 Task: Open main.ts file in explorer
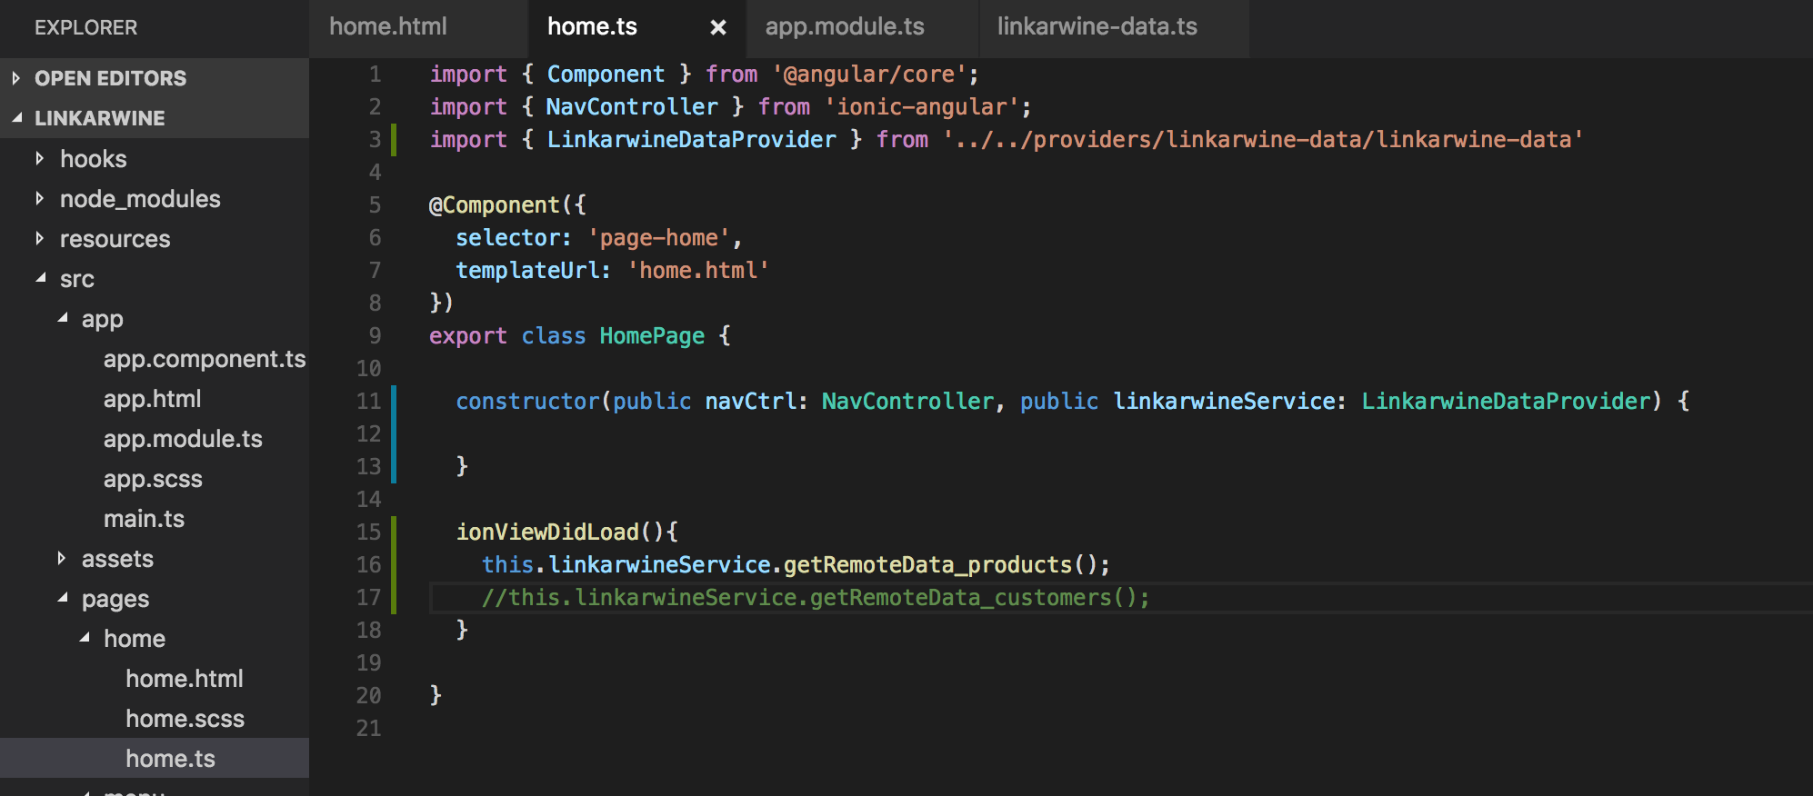(144, 519)
